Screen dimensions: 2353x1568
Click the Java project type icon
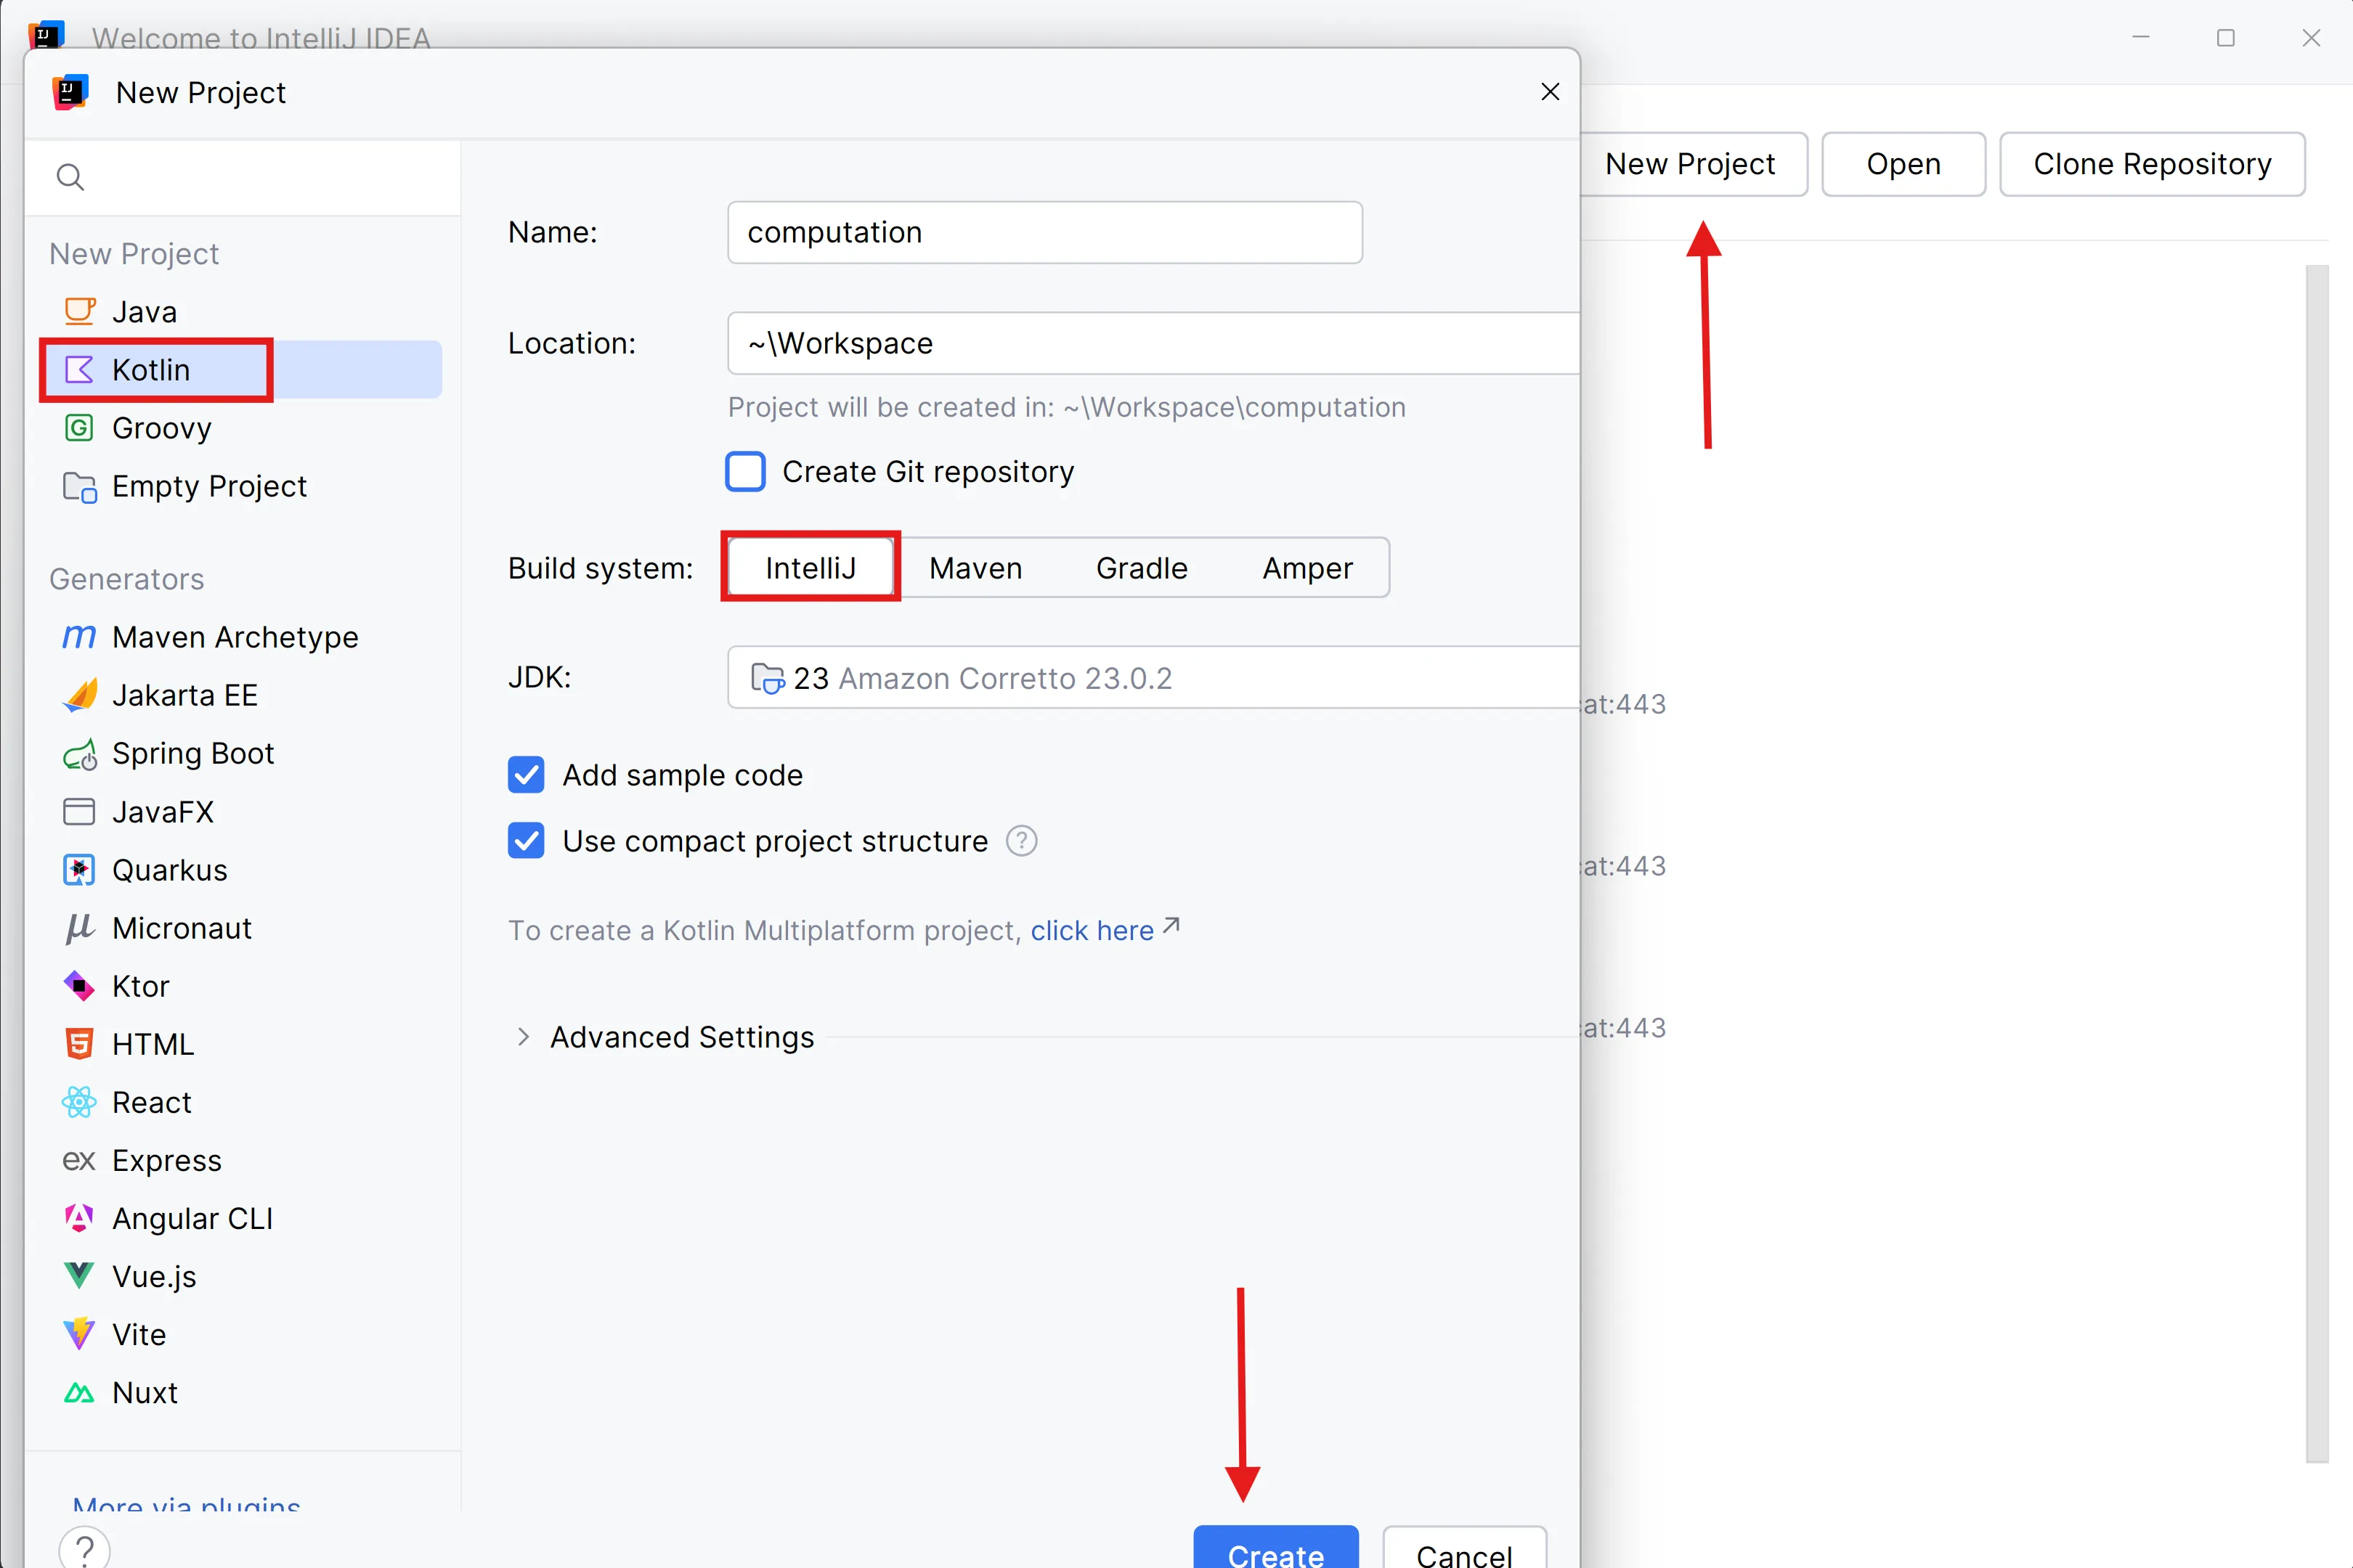pyautogui.click(x=79, y=312)
